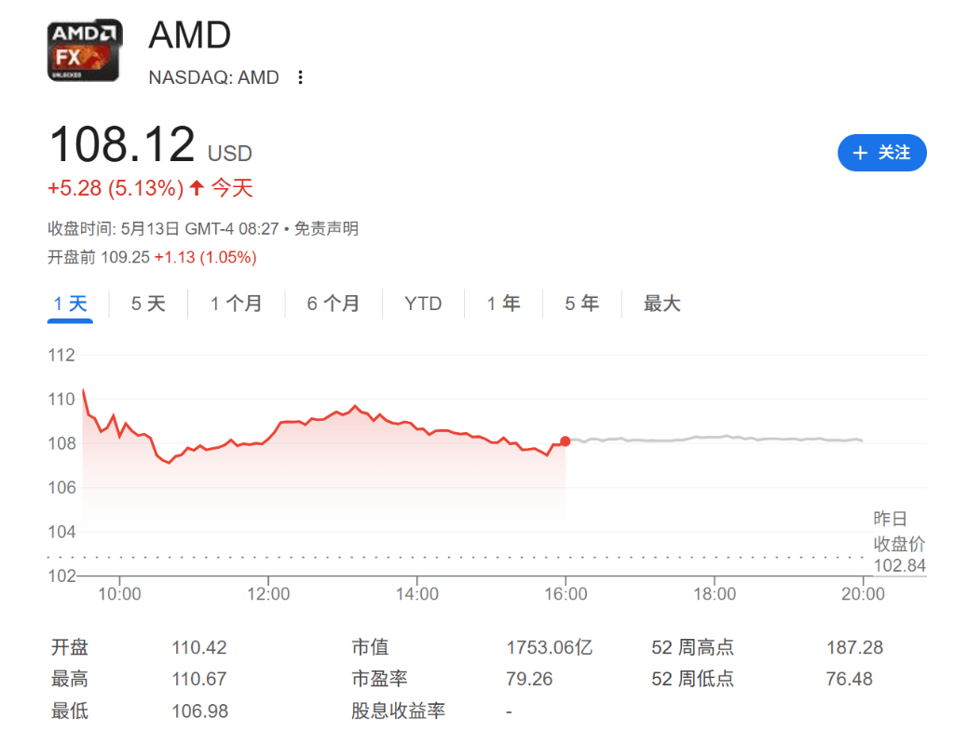Follow AMD stock with 关注 button
Image resolution: width=954 pixels, height=731 pixels.
(881, 153)
